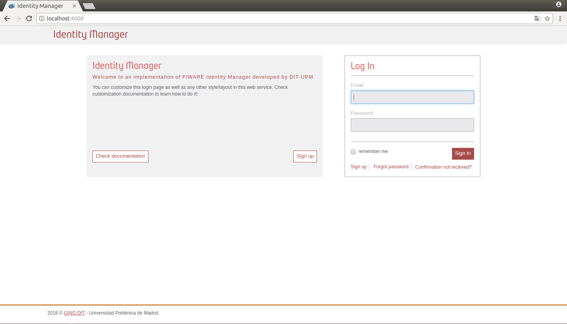Open the GING DIT footer link

click(x=74, y=313)
